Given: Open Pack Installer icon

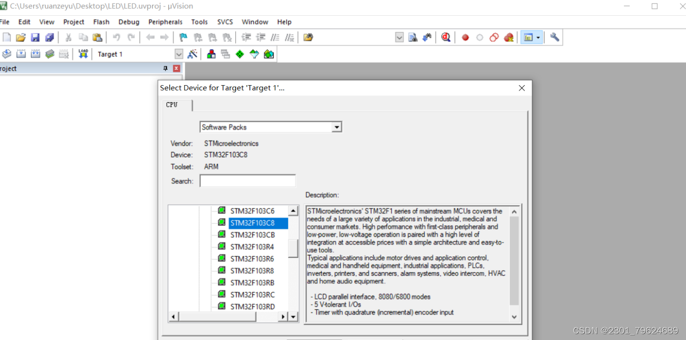Looking at the screenshot, I should (x=269, y=54).
